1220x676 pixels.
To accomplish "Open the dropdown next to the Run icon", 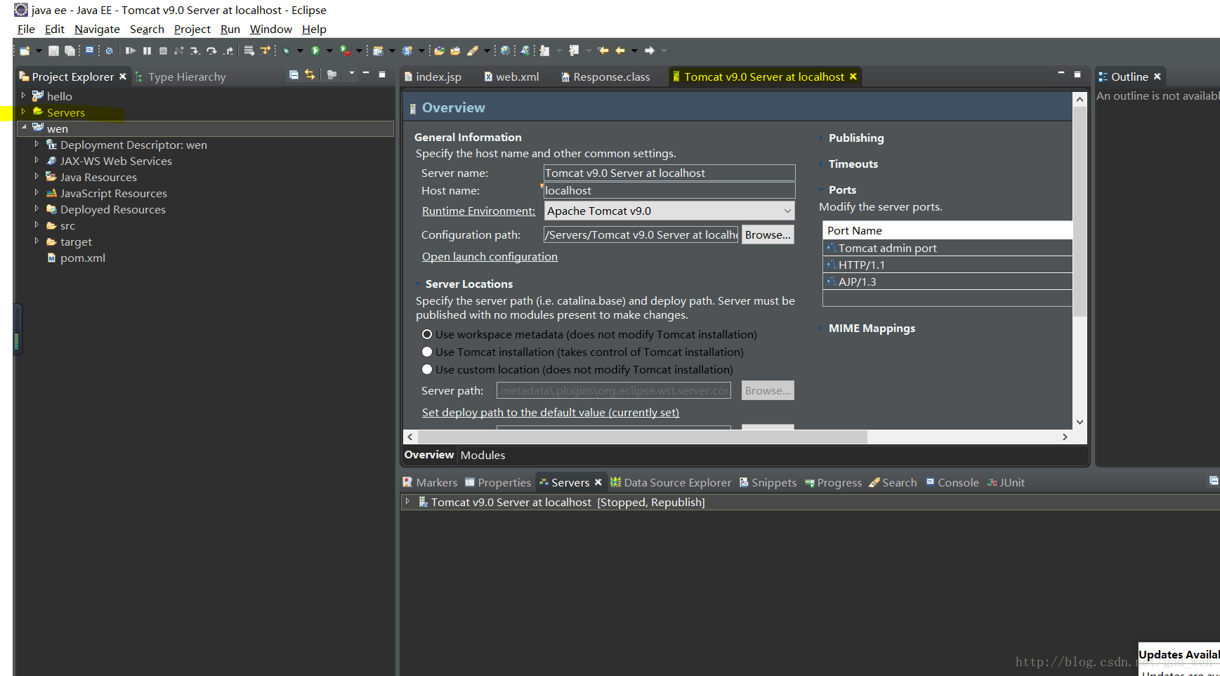I will [329, 51].
